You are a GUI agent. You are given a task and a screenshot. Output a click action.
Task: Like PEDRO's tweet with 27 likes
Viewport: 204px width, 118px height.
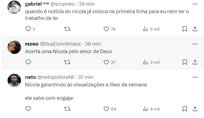pos(106,62)
